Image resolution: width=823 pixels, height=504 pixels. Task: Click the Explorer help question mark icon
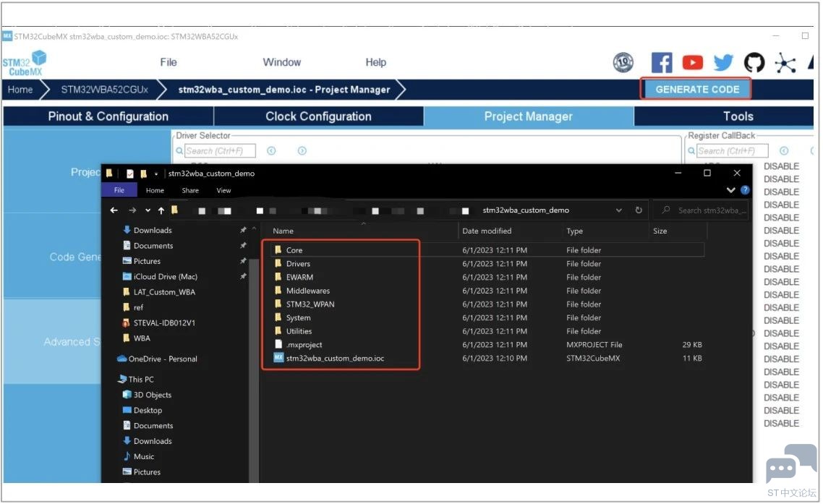[x=745, y=190]
